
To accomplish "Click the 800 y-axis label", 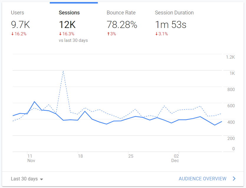I will tap(231, 90).
